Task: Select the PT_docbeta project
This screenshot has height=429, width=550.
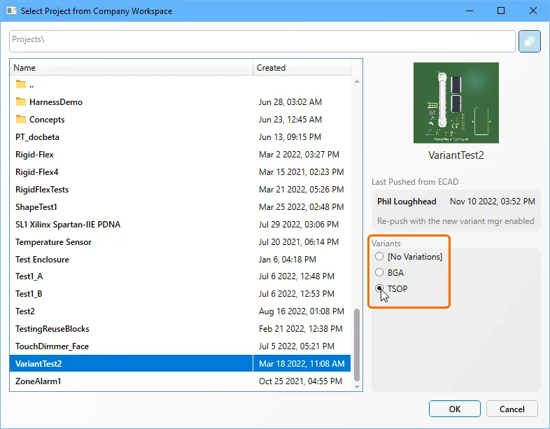Action: 180,136
